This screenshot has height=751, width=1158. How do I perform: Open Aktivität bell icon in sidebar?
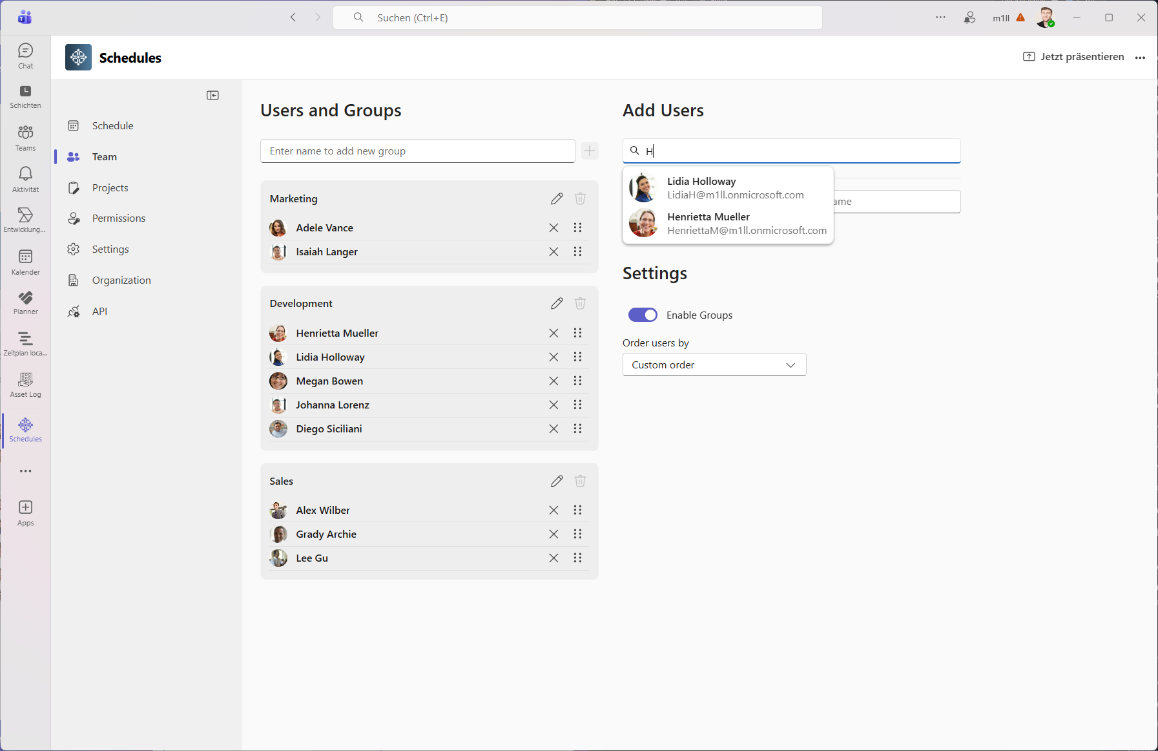(x=26, y=179)
